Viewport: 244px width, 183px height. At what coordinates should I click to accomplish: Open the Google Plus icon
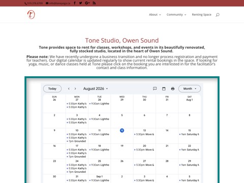click(x=87, y=3)
